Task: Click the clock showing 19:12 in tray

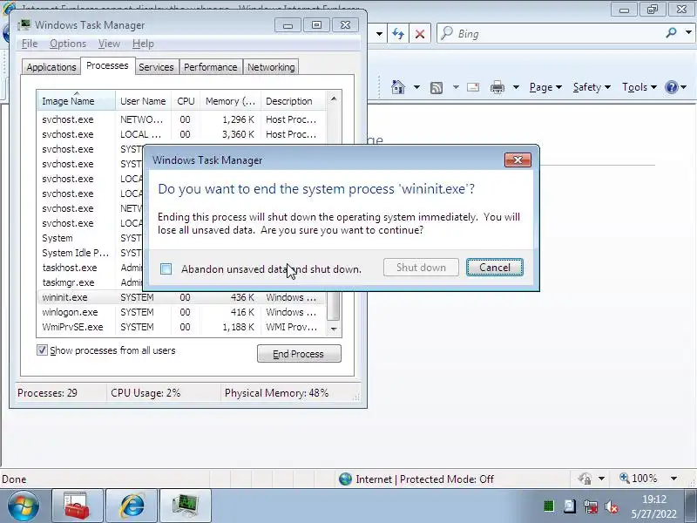Action: pos(654,499)
